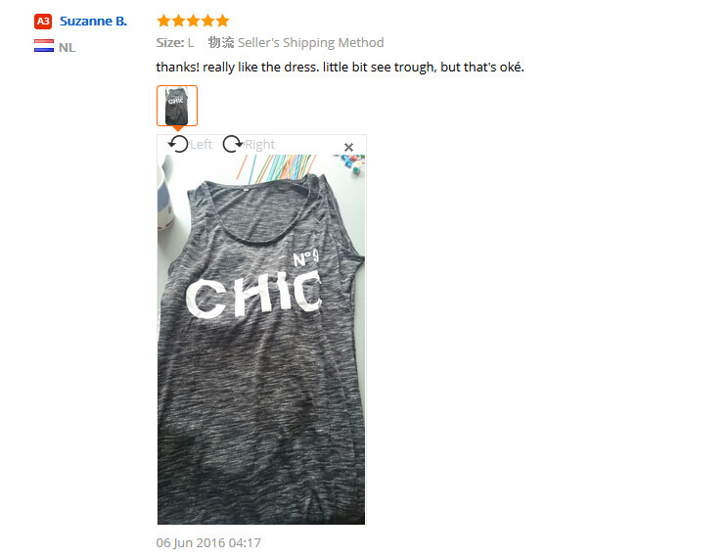The height and width of the screenshot is (557, 728).
Task: Select the CHIC dress review thumbnail
Action: [177, 106]
